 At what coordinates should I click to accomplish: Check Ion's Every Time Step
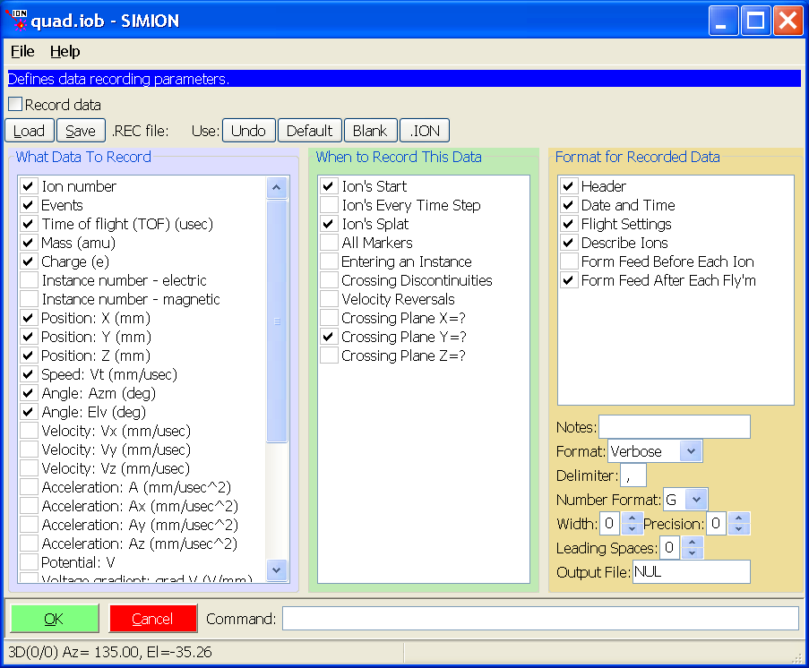pyautogui.click(x=329, y=205)
